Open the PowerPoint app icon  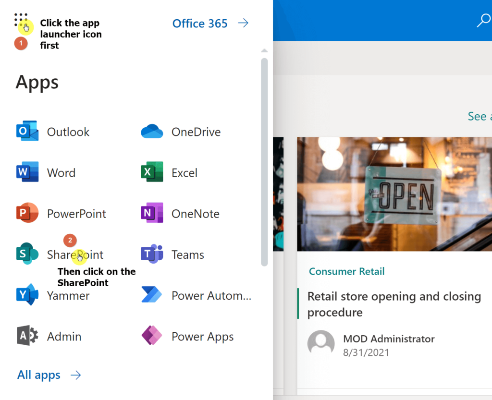(x=27, y=213)
